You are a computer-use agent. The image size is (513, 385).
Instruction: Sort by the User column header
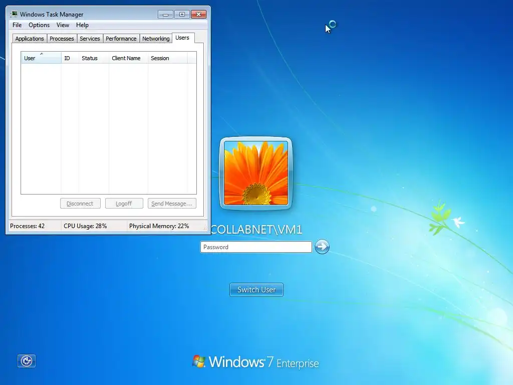pos(41,58)
